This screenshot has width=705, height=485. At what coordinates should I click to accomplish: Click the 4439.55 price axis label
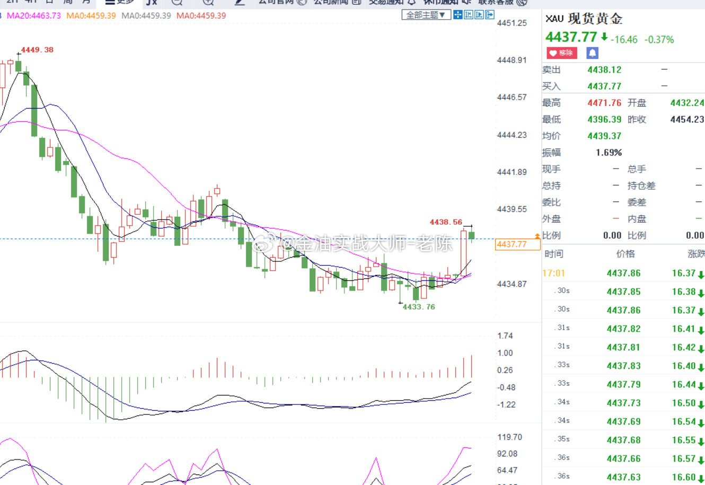click(512, 209)
